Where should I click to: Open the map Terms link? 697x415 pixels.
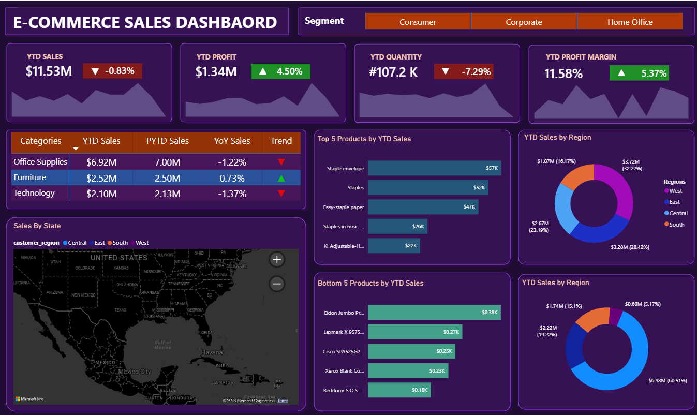coord(283,401)
